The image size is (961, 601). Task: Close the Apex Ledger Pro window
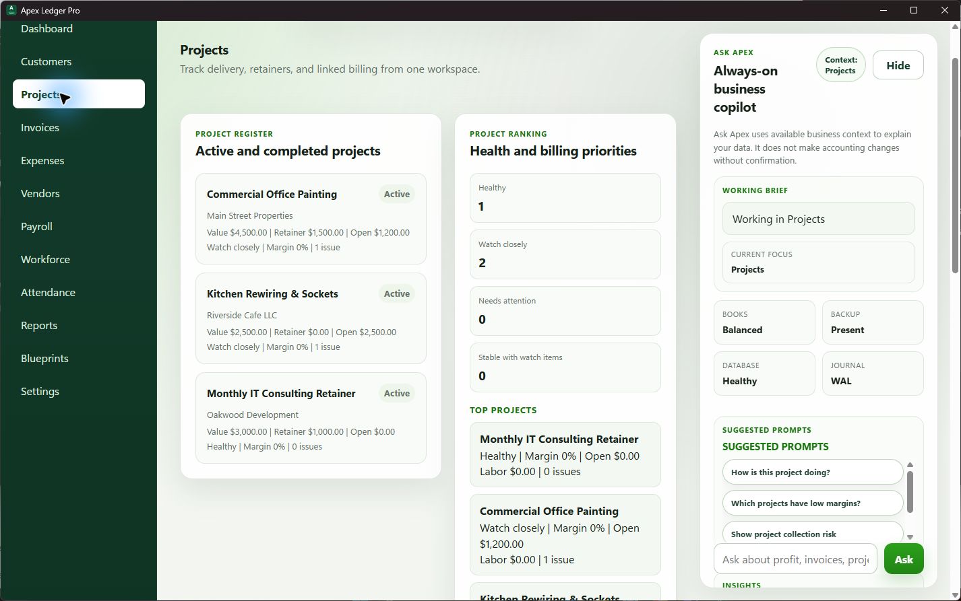tap(945, 10)
